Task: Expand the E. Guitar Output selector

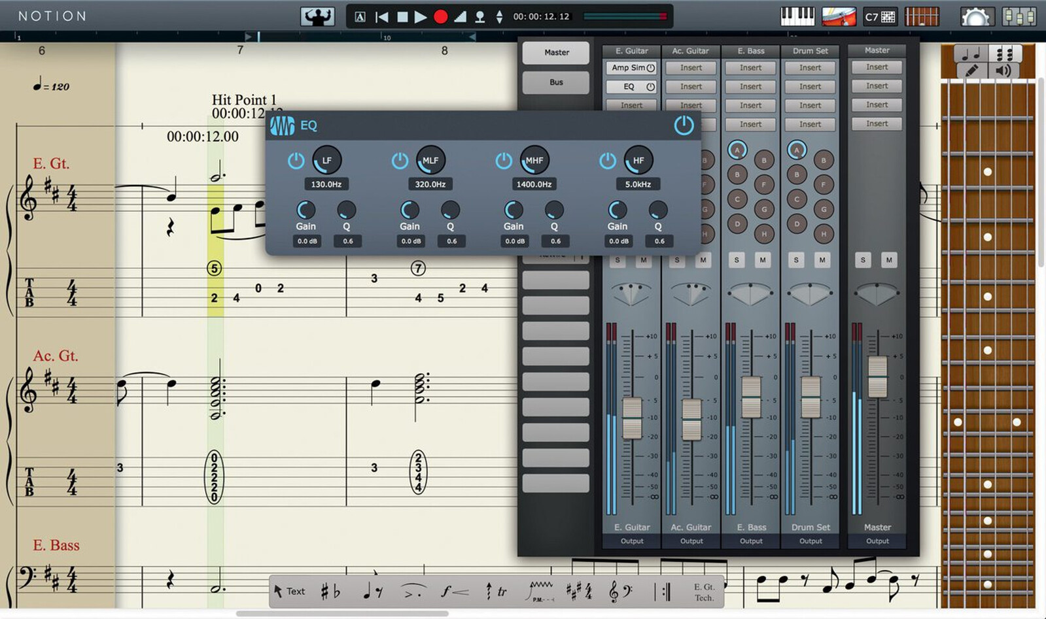Action: pyautogui.click(x=632, y=541)
